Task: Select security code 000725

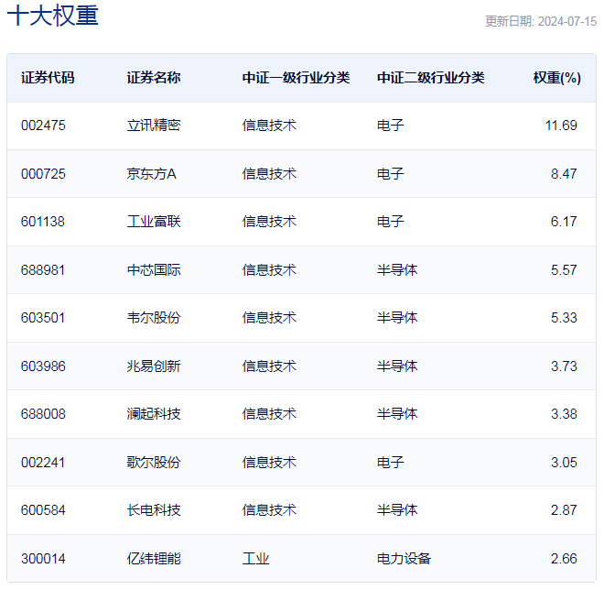Action: tap(43, 174)
